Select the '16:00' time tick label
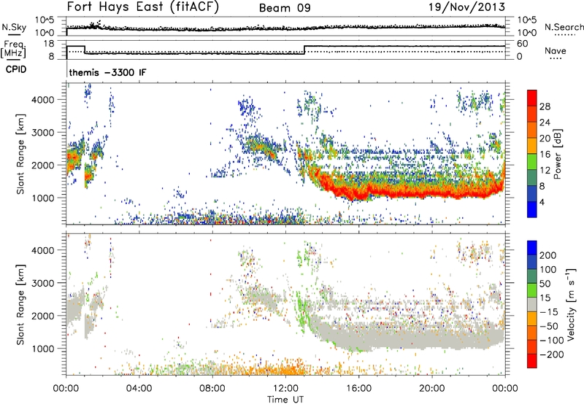The height and width of the screenshot is (404, 584). [358, 389]
